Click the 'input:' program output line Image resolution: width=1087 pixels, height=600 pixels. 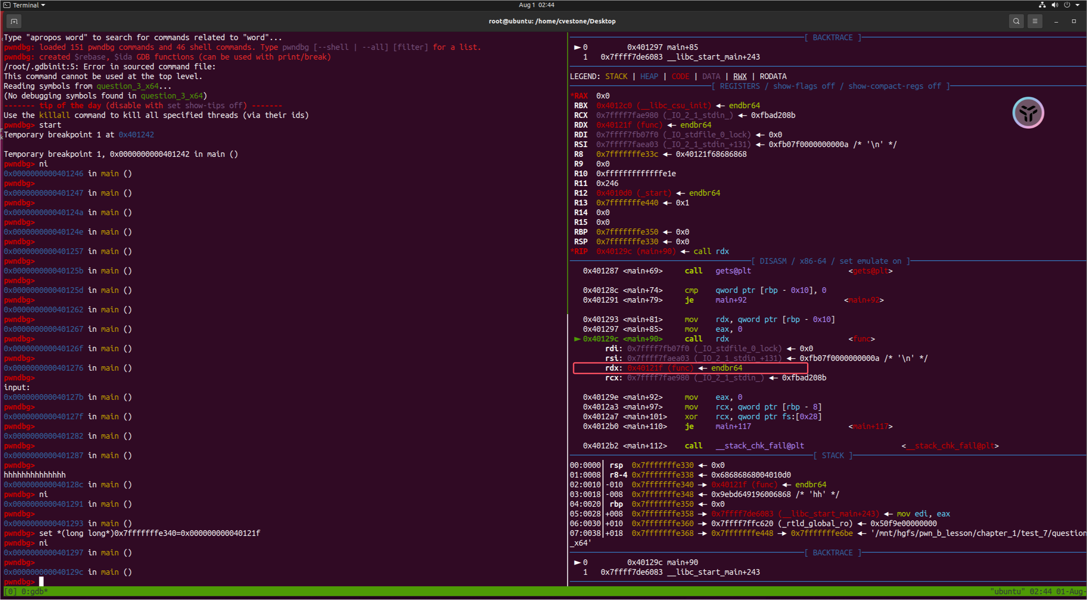pos(17,387)
